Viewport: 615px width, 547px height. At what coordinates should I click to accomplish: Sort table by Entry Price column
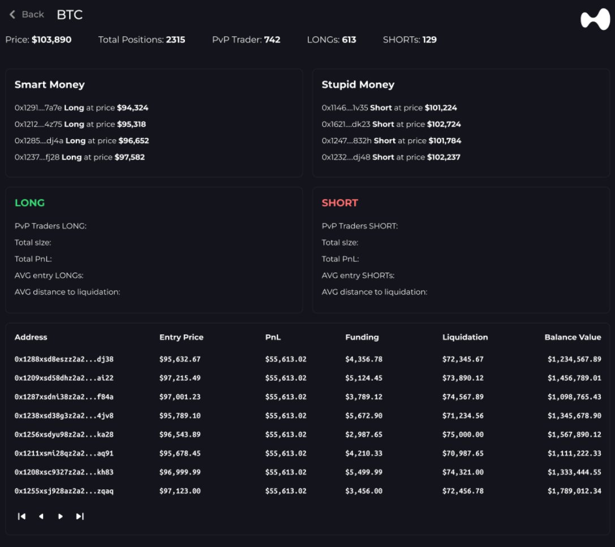[x=181, y=337]
